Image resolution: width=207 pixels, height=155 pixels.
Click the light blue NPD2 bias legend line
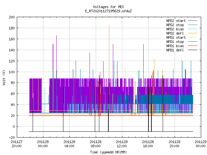pos(192,29)
